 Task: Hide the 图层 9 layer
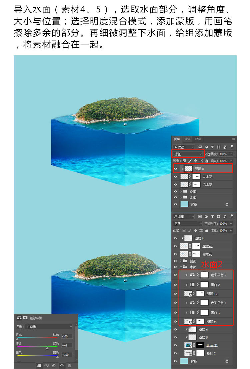coord(175,321)
